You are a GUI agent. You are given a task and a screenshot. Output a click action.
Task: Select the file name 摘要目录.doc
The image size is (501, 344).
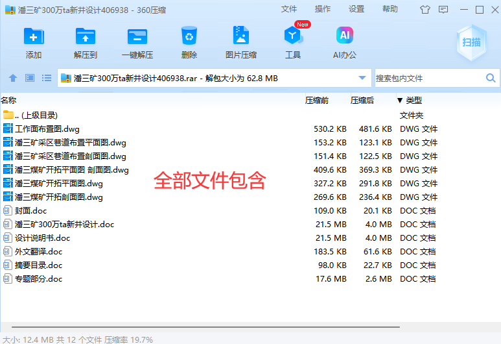click(x=39, y=265)
